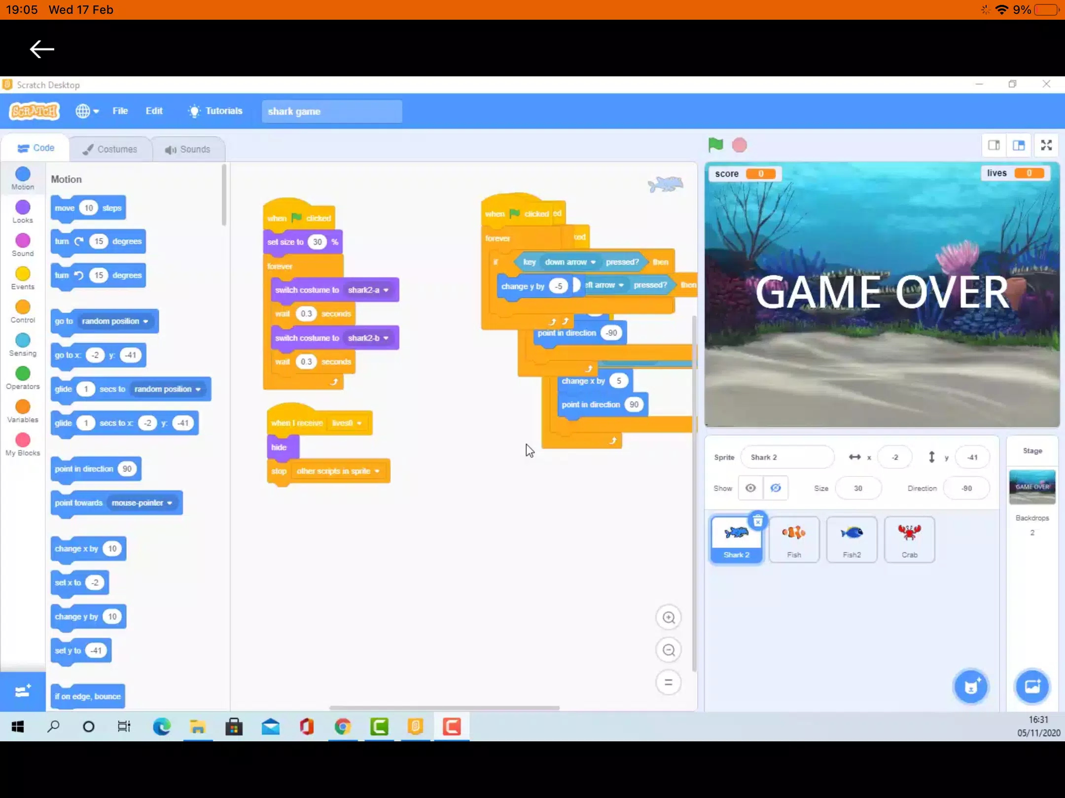The width and height of the screenshot is (1065, 798).
Task: Click the choose a sprite cat button
Action: (x=971, y=686)
